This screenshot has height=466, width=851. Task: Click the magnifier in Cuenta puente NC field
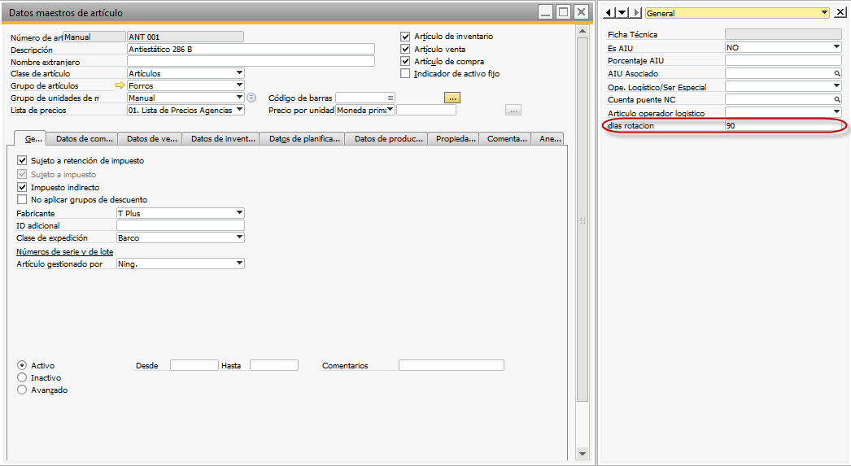(836, 100)
